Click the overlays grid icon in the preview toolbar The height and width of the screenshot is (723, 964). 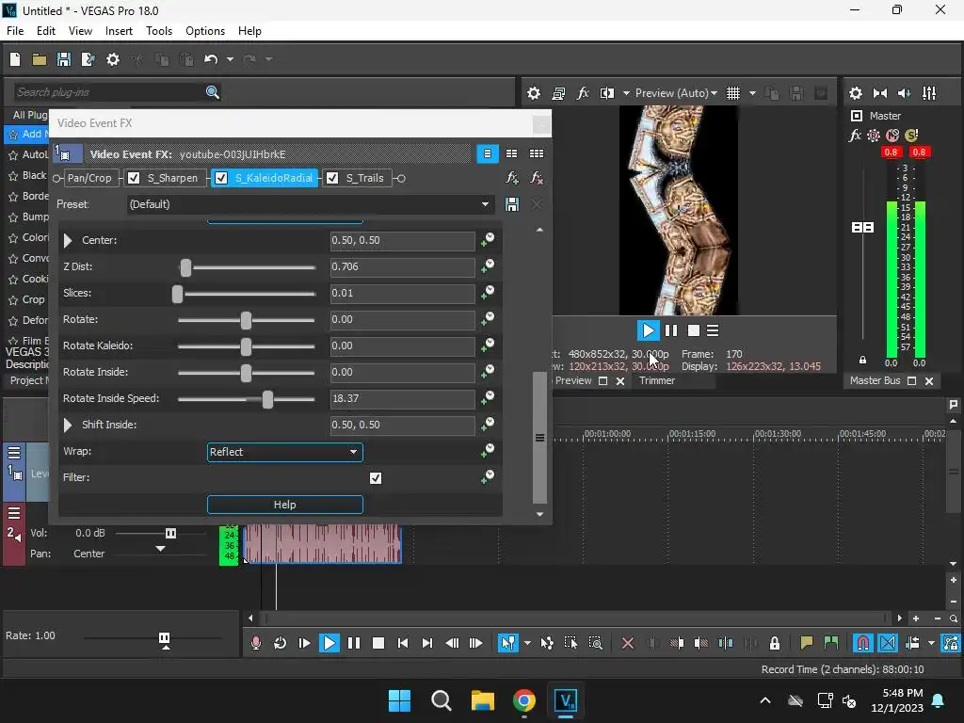(732, 93)
